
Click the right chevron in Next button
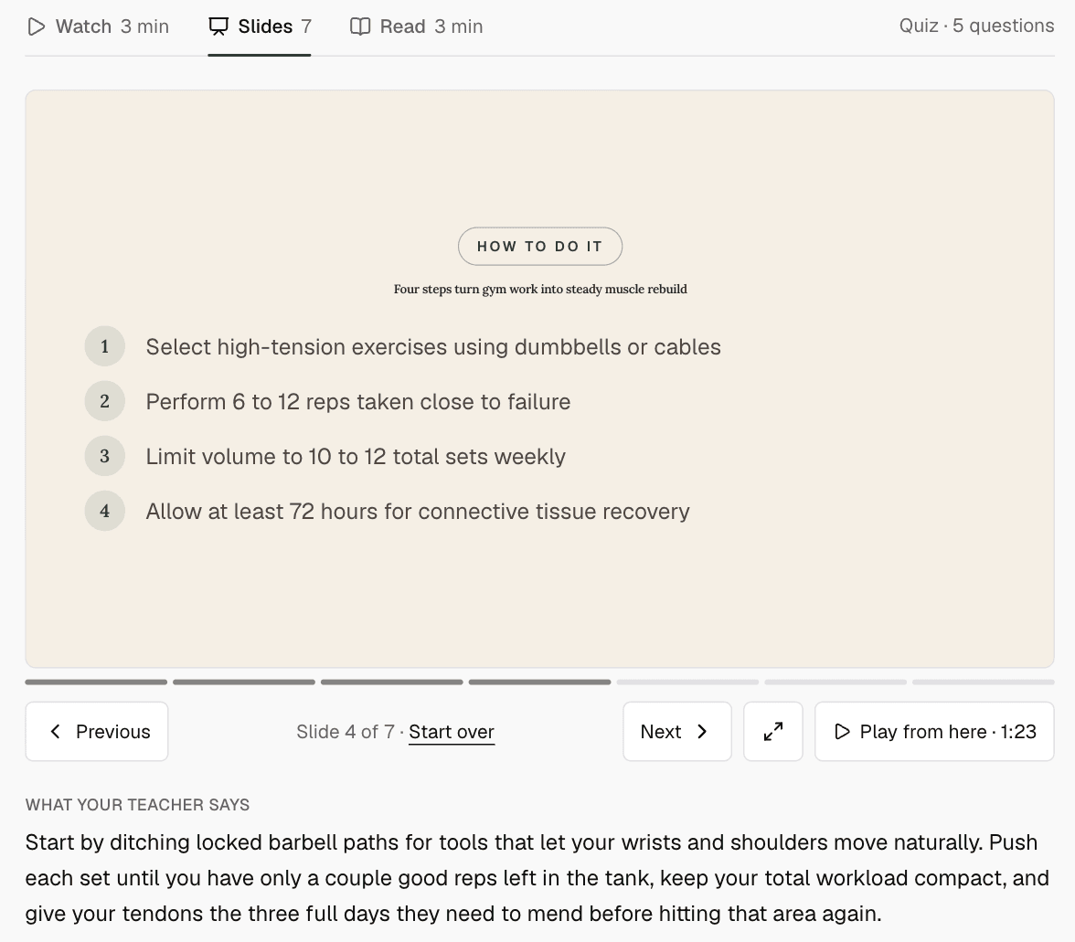coord(702,732)
